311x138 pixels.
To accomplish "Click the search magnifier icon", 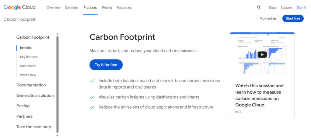I will pos(259,8).
